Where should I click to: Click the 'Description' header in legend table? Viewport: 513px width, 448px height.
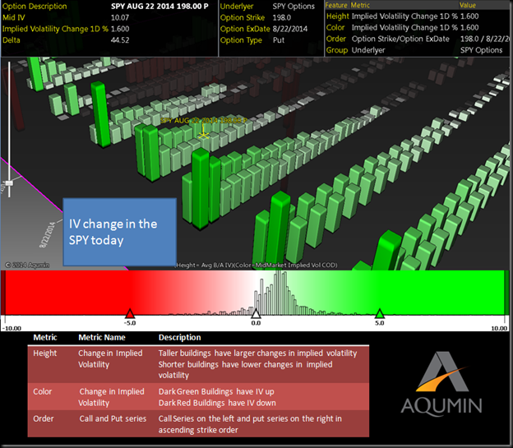(x=179, y=337)
